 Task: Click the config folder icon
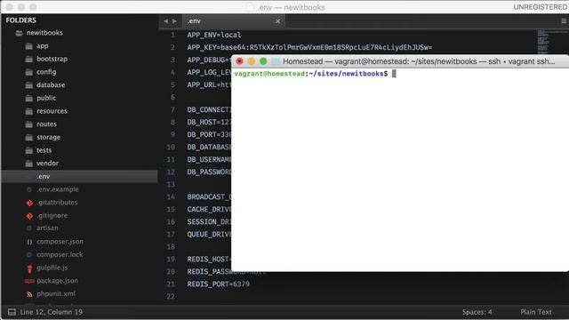(x=29, y=72)
